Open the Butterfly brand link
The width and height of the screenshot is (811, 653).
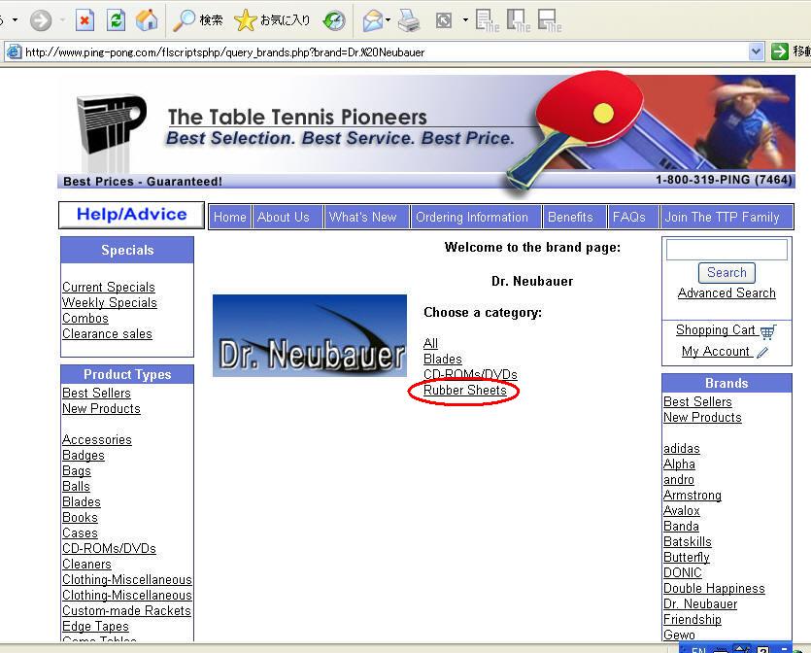(687, 557)
